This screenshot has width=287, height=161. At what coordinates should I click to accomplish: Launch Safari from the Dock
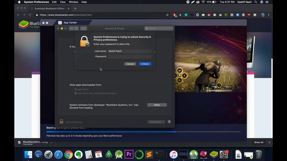point(58,155)
